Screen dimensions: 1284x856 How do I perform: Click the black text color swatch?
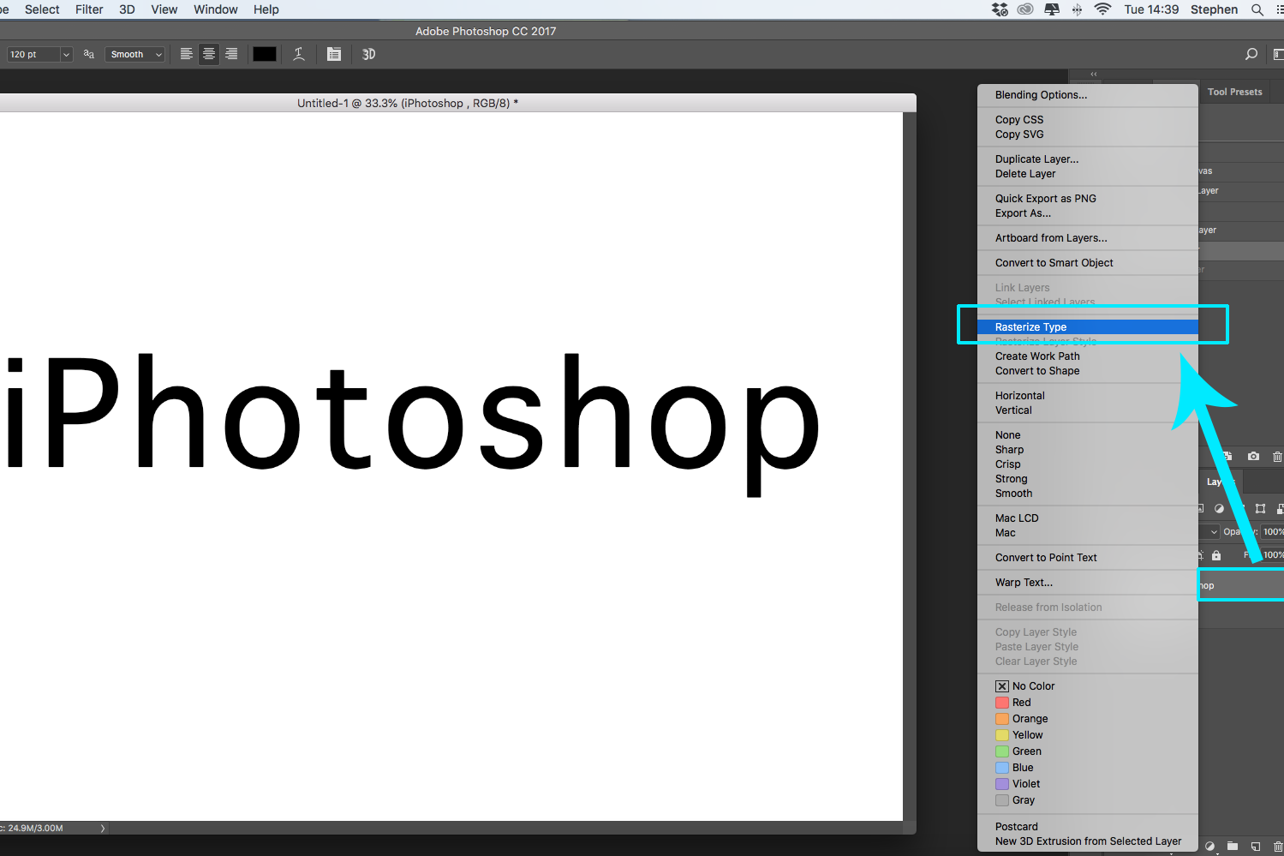[x=265, y=54]
